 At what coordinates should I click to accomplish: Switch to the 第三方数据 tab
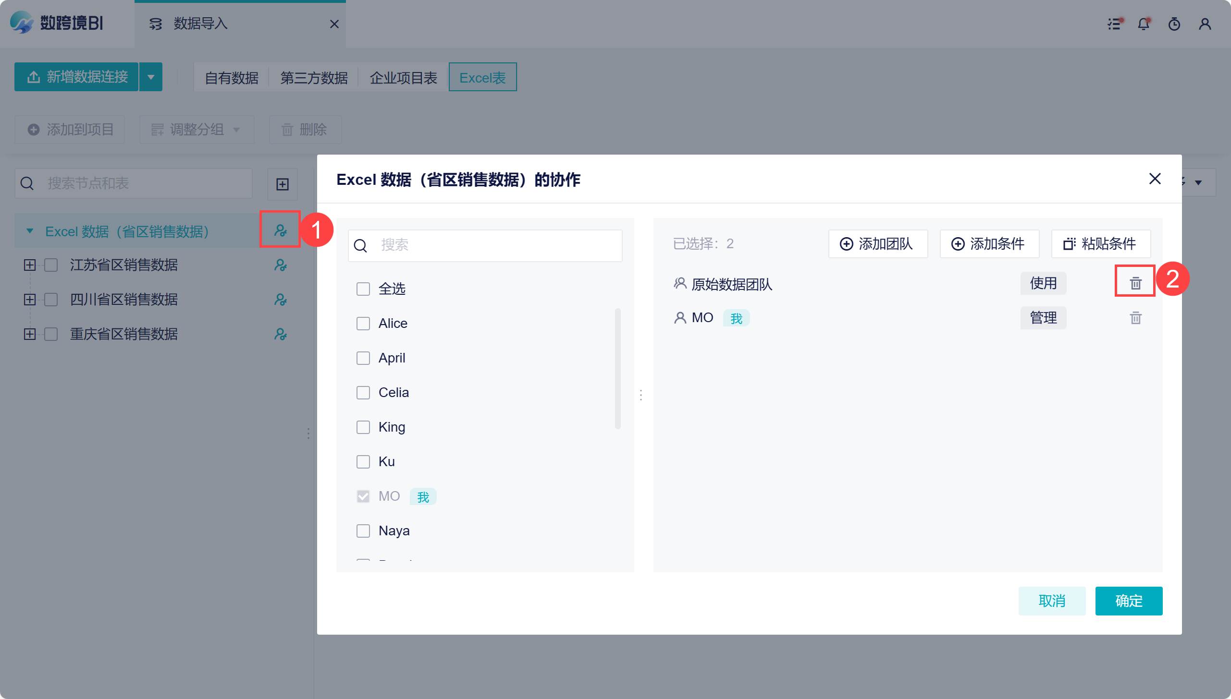click(314, 77)
